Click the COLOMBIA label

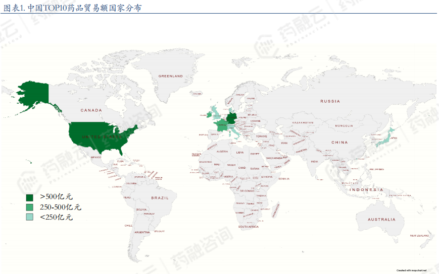[131, 183]
